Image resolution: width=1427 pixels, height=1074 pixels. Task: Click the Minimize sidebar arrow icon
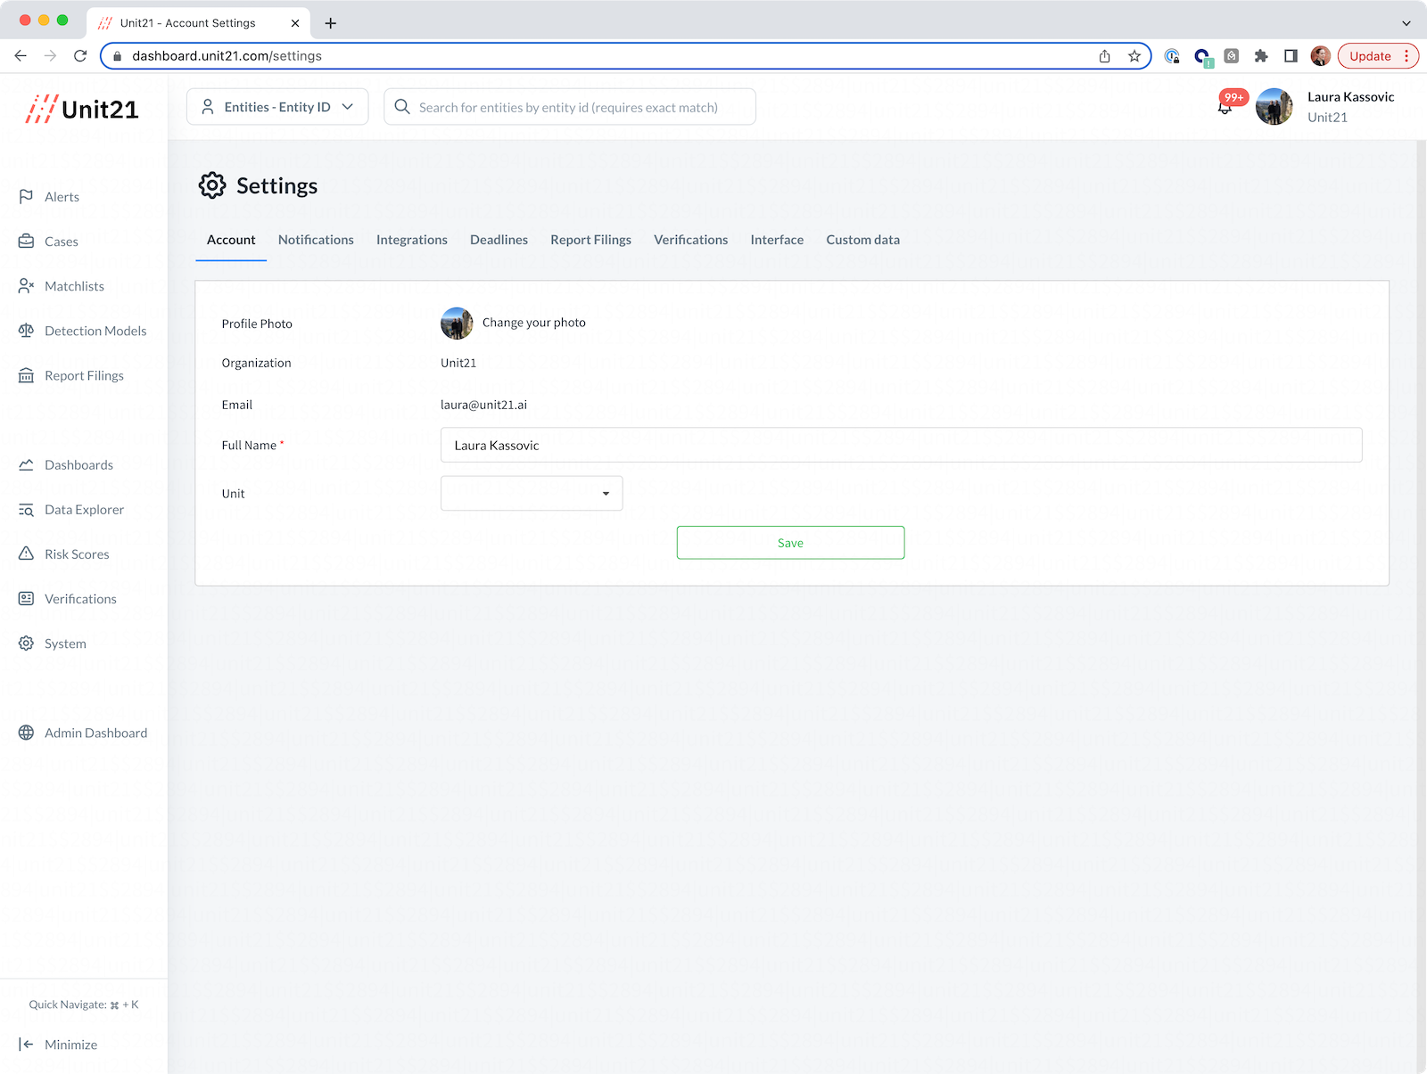[x=26, y=1044]
